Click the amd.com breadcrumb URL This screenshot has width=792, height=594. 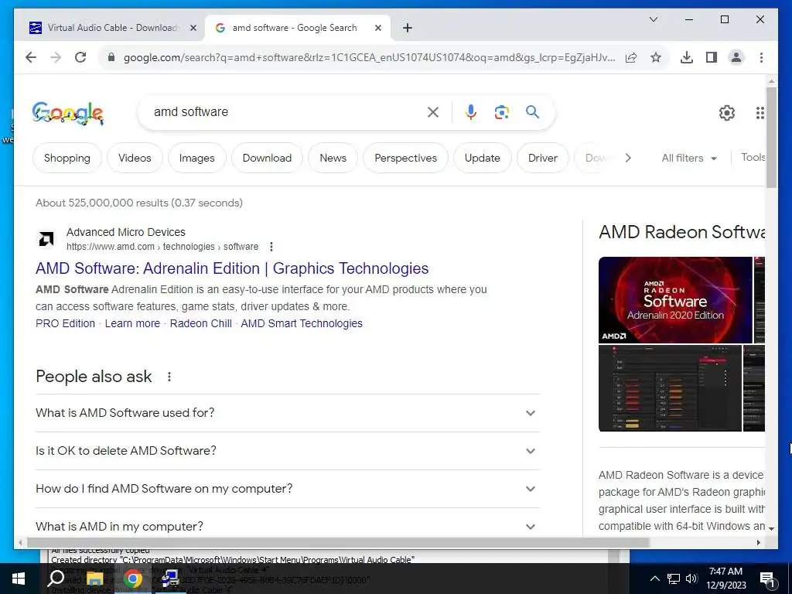click(x=162, y=247)
